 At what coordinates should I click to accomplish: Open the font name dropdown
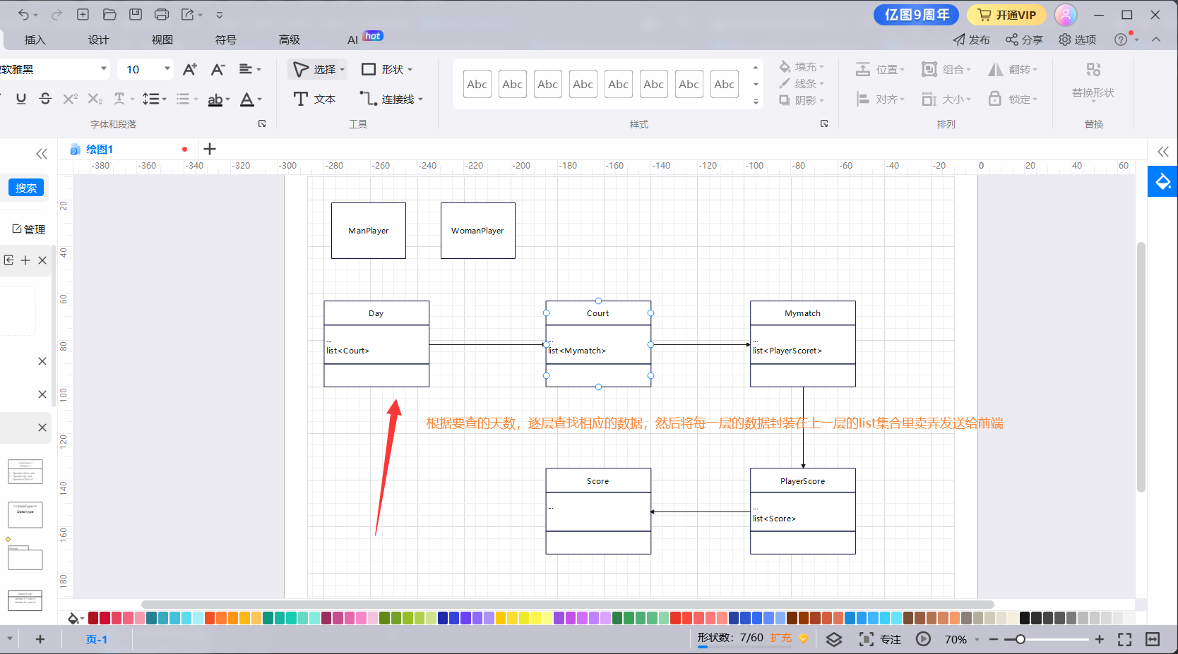(x=104, y=69)
